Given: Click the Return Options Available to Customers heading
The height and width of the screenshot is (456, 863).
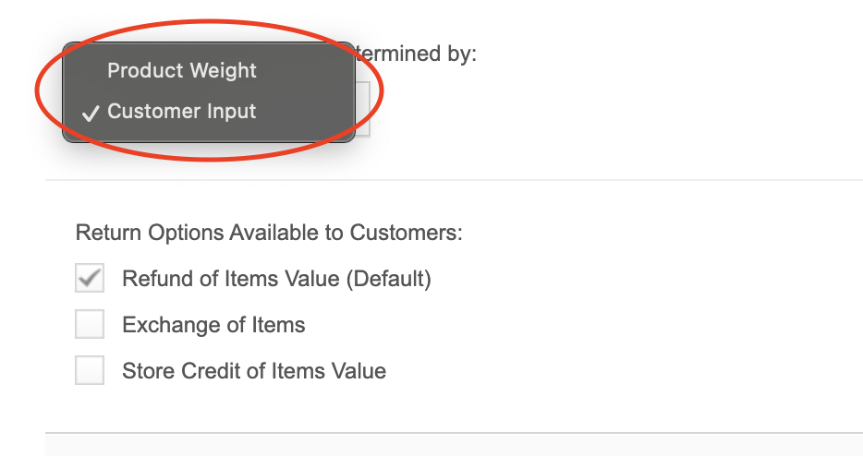Looking at the screenshot, I should [269, 232].
